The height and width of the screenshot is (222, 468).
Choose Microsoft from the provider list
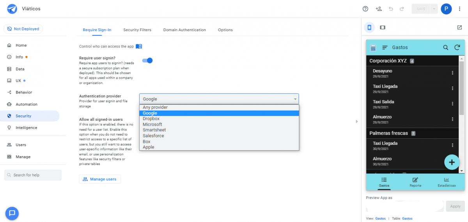pyautogui.click(x=152, y=124)
